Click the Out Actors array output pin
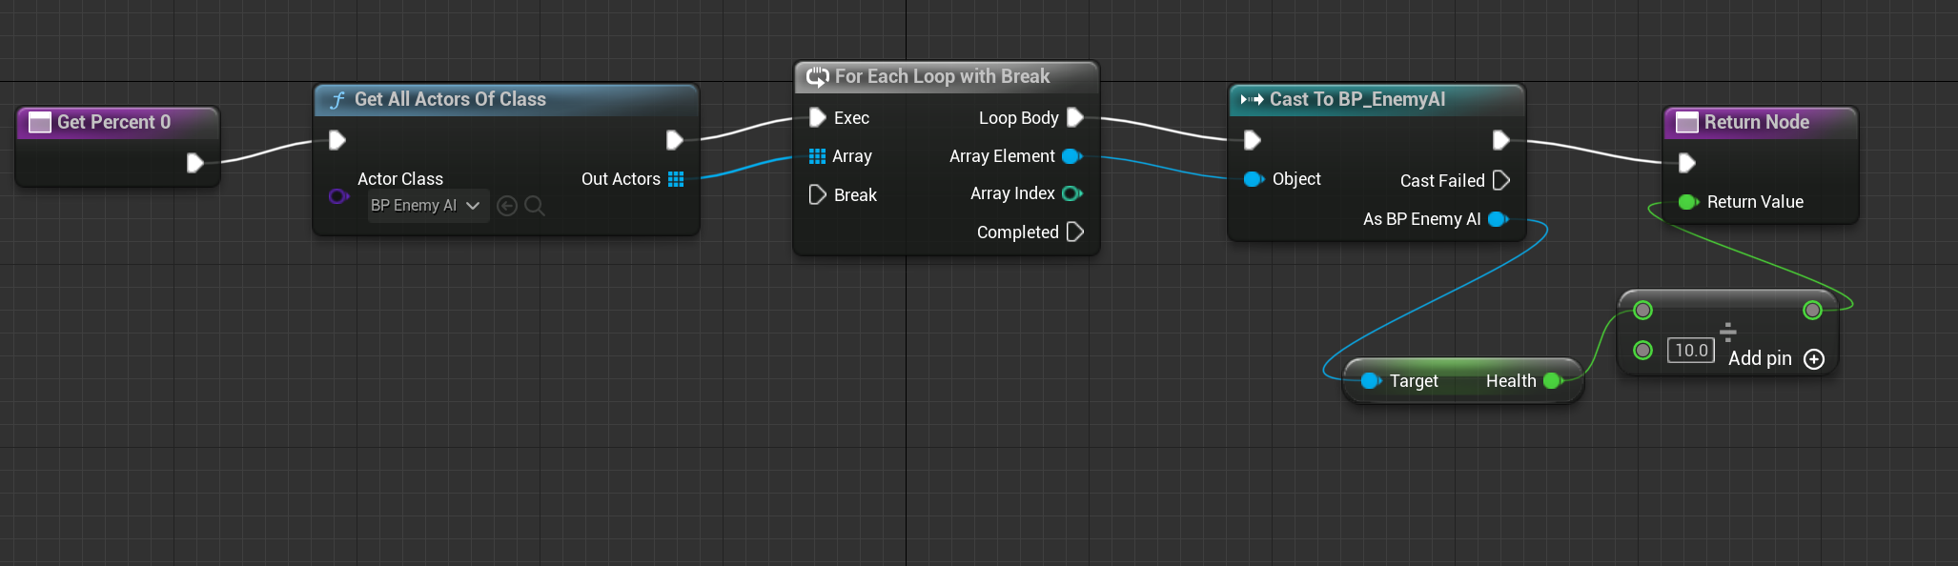 tap(676, 179)
